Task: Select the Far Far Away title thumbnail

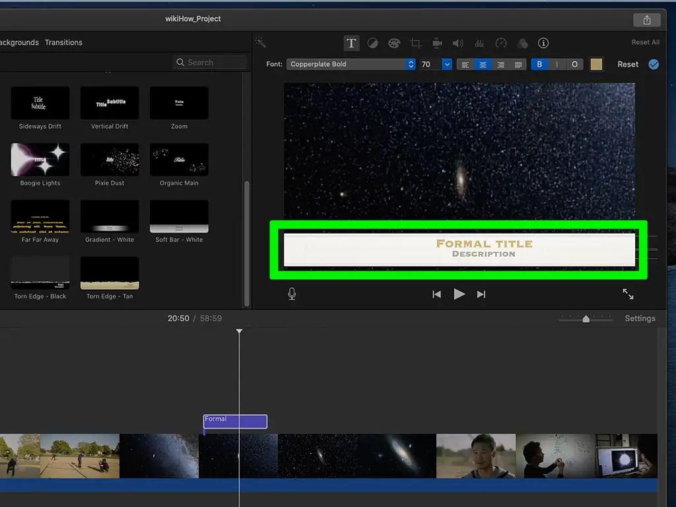Action: click(x=40, y=217)
